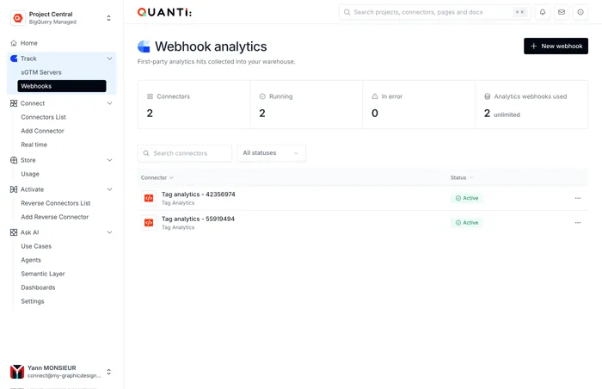Open Add Connector page
Viewport: 602px width, 389px height.
[42, 131]
